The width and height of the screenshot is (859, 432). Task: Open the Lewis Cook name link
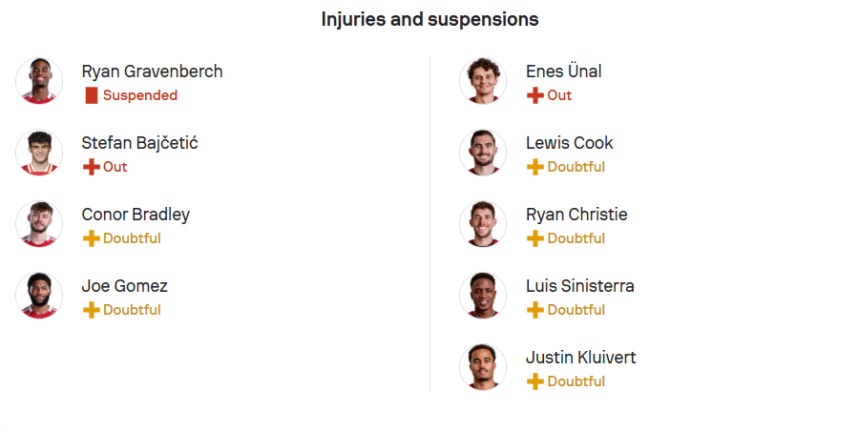tap(569, 143)
